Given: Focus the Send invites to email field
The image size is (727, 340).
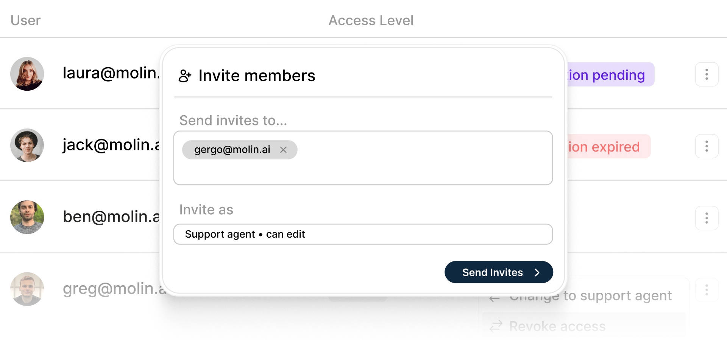Looking at the screenshot, I should [363, 158].
